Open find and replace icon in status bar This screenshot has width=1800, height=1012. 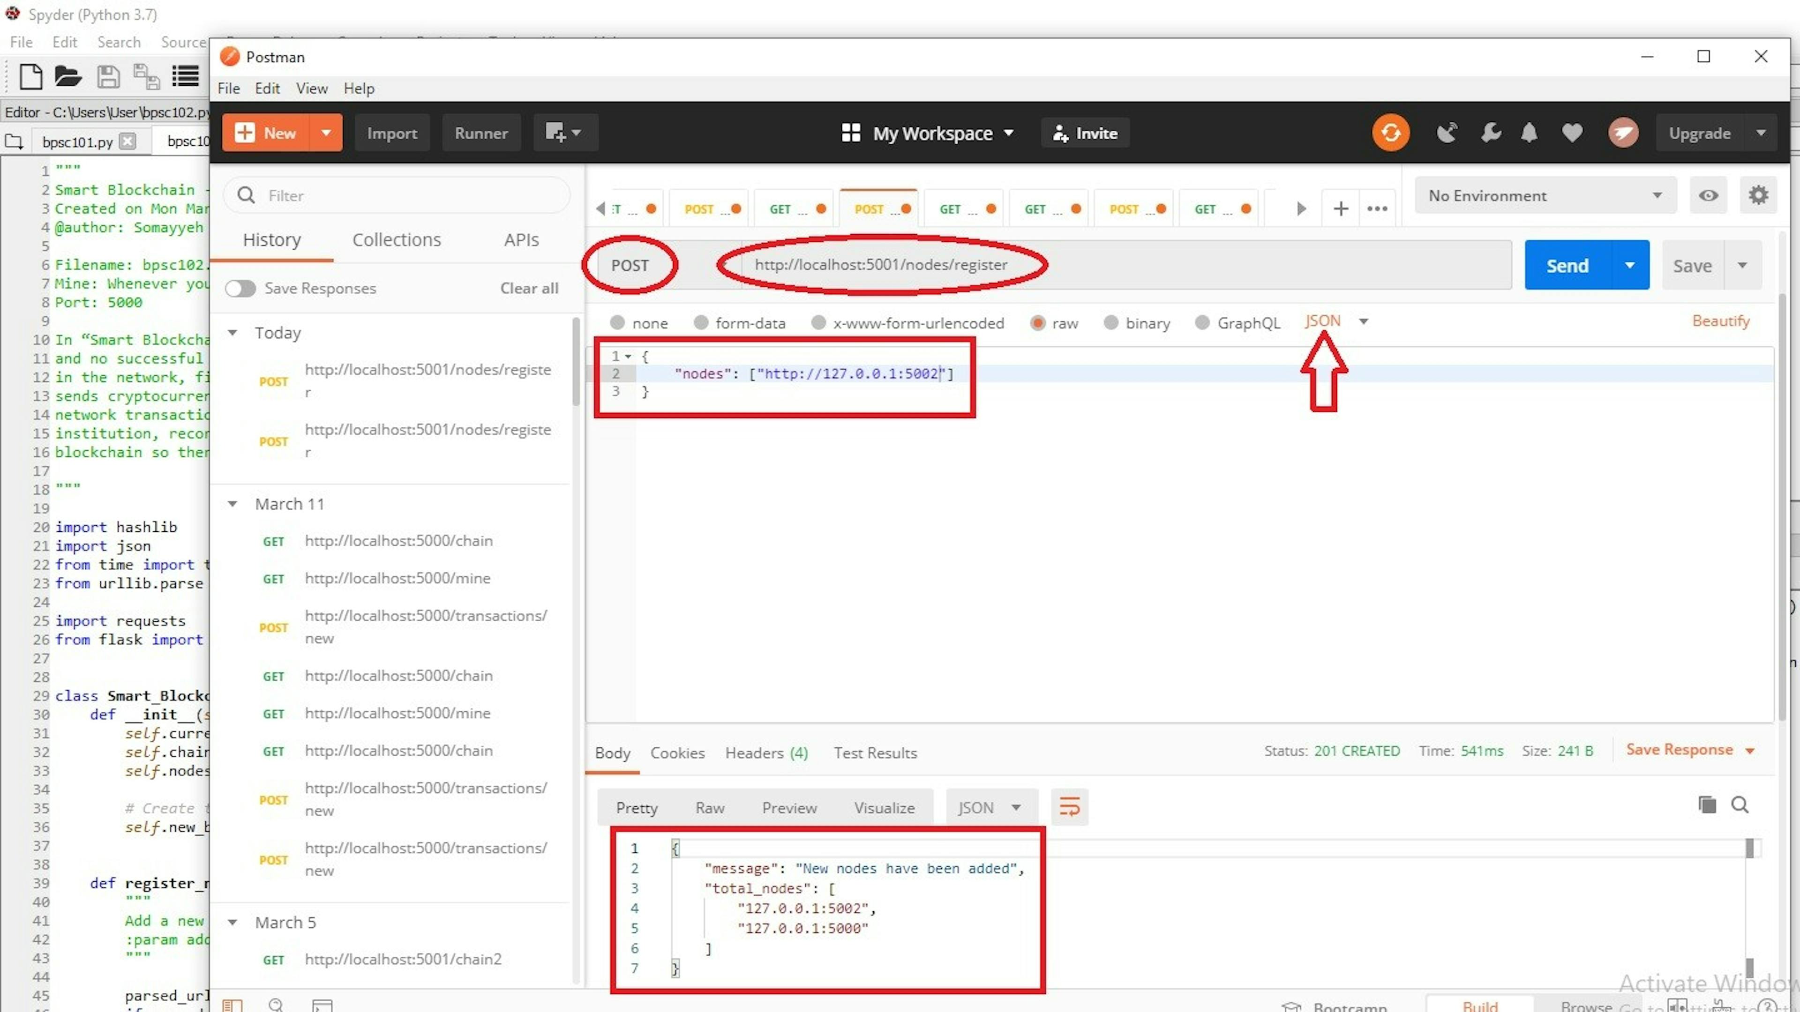click(x=276, y=1005)
